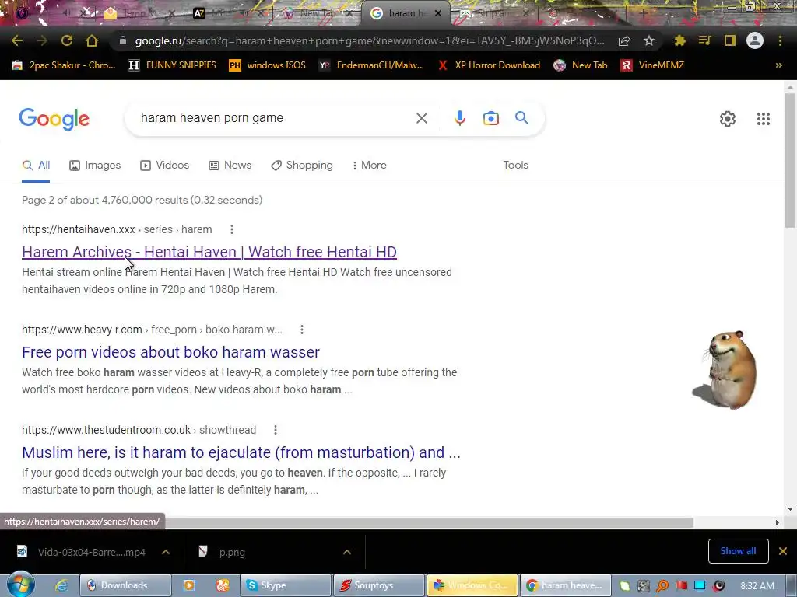
Task: Click the clock showing 8:32 AM
Action: tap(757, 586)
